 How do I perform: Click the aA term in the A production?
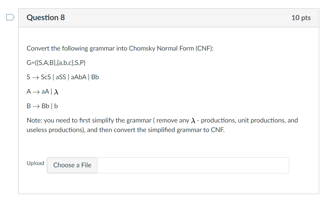pyautogui.click(x=45, y=92)
